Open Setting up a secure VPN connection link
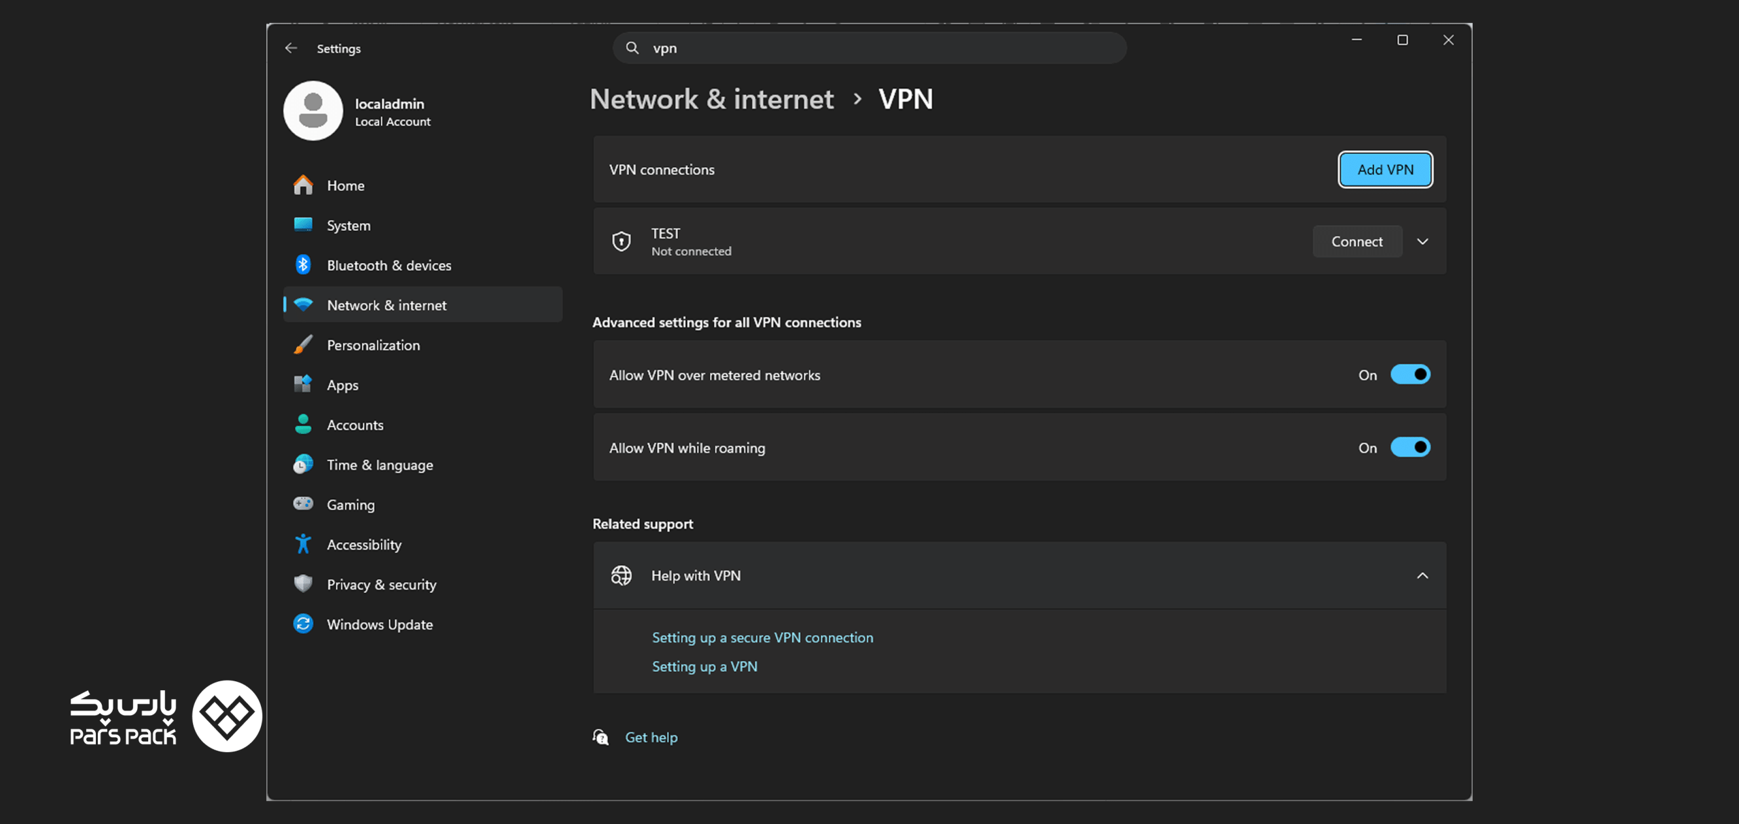This screenshot has width=1739, height=824. point(762,638)
